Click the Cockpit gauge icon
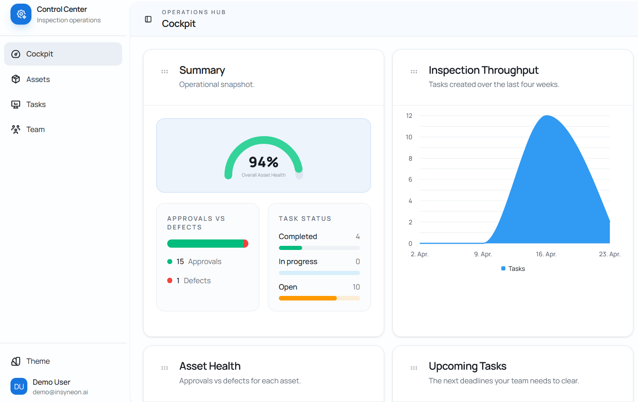Image resolution: width=638 pixels, height=402 pixels. (x=15, y=54)
